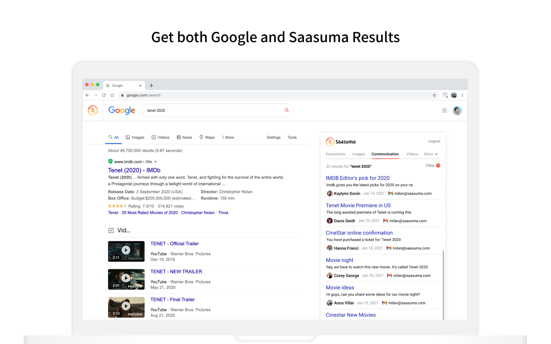551x344 pixels.
Task: Click the browser address bar
Action: coord(278,95)
